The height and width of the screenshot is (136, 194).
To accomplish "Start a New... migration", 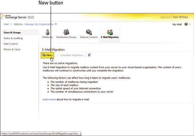I will coord(48,55).
